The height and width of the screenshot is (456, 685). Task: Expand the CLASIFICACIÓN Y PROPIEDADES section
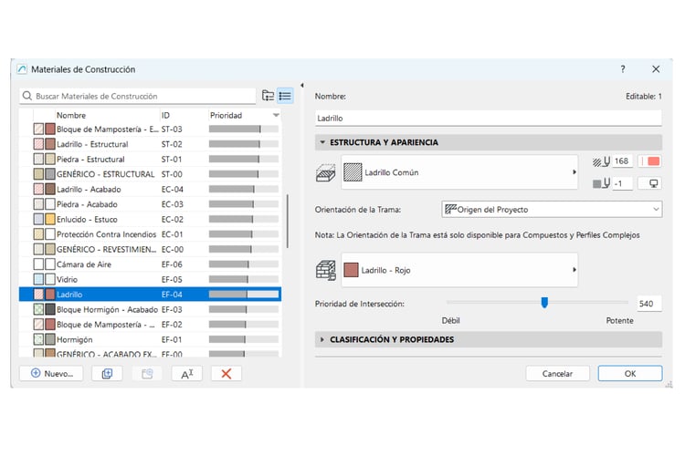pyautogui.click(x=322, y=339)
